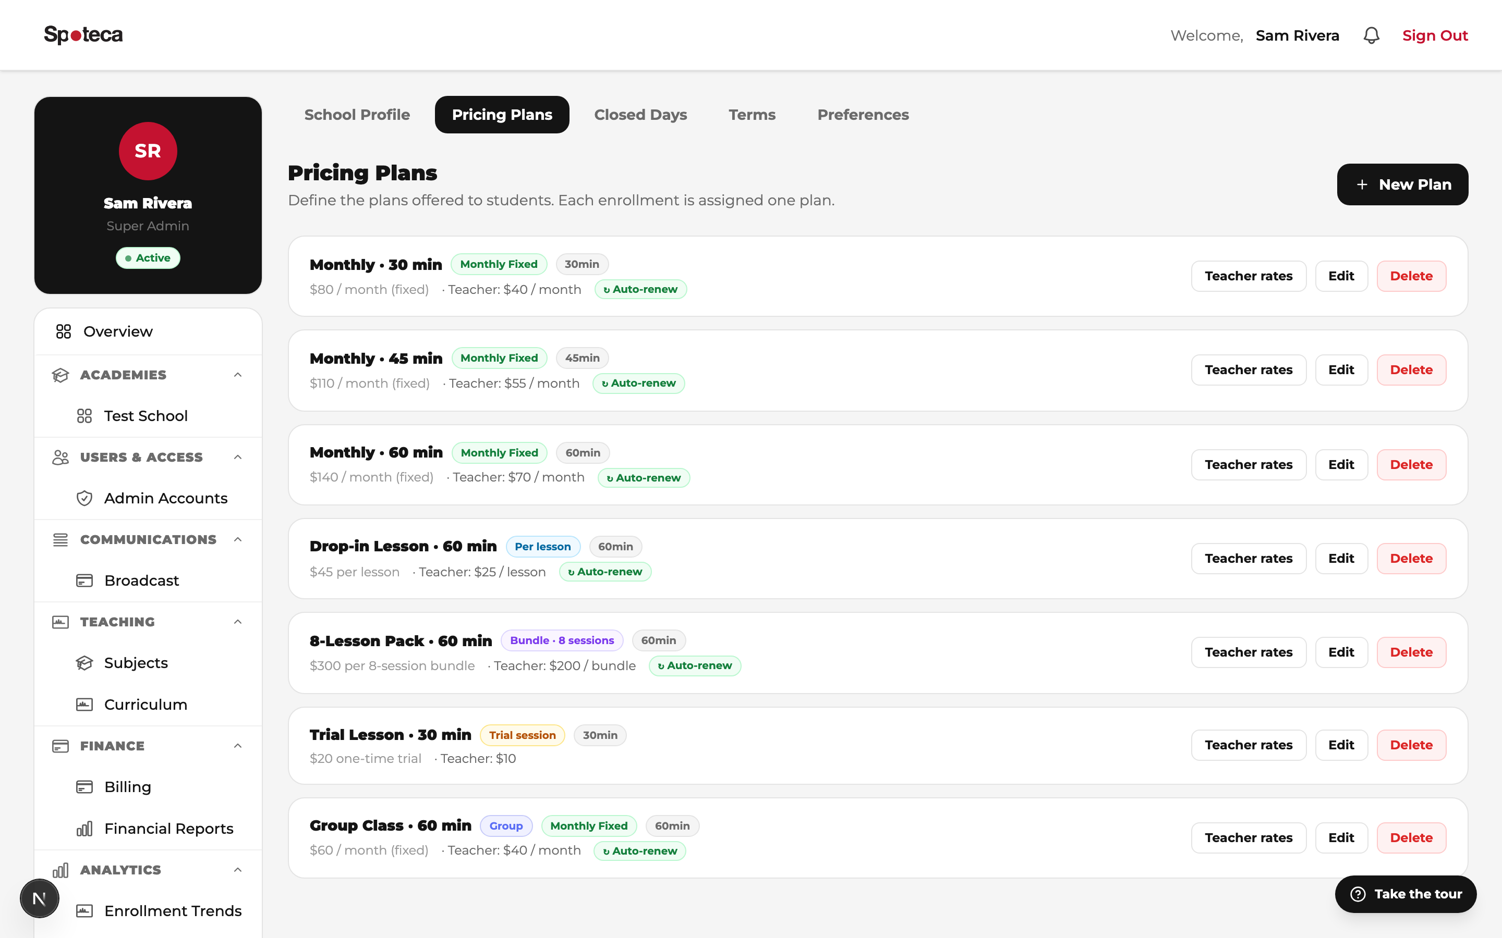Open the Closed Days tab

(640, 115)
